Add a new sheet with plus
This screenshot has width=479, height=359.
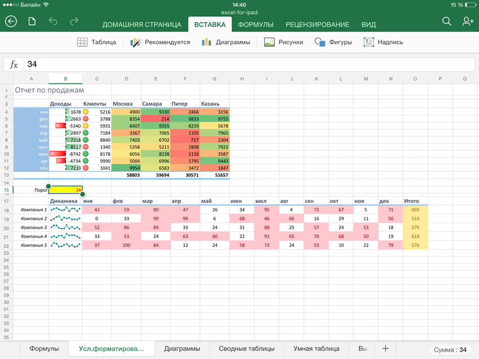(x=385, y=349)
